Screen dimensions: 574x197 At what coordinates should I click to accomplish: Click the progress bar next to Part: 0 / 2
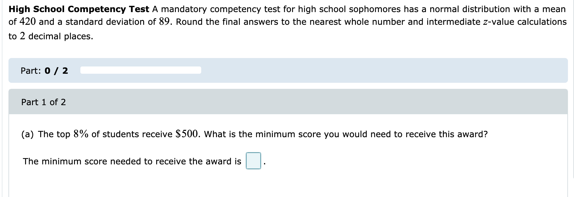click(x=140, y=70)
